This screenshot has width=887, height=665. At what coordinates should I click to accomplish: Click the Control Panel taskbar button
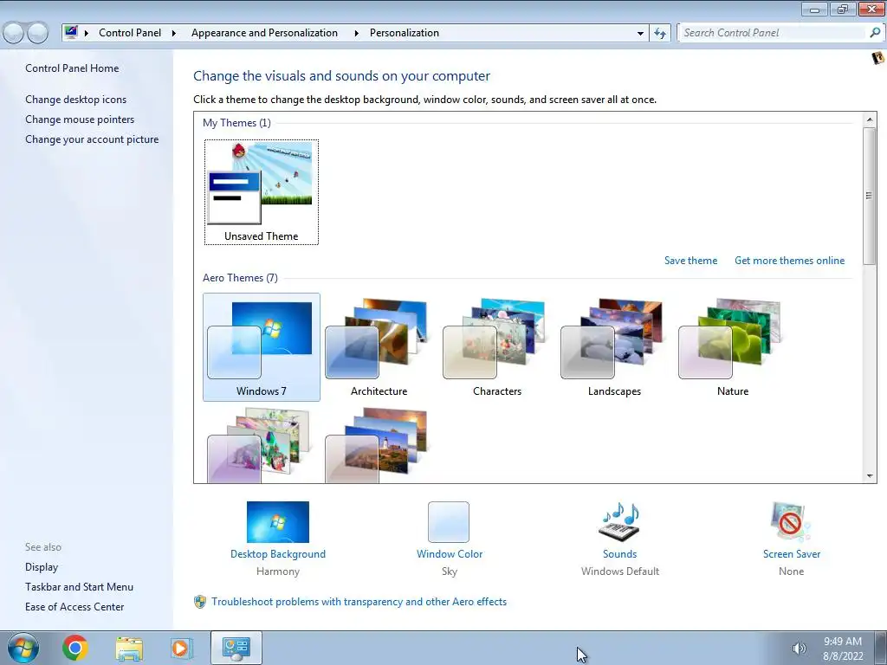[236, 648]
